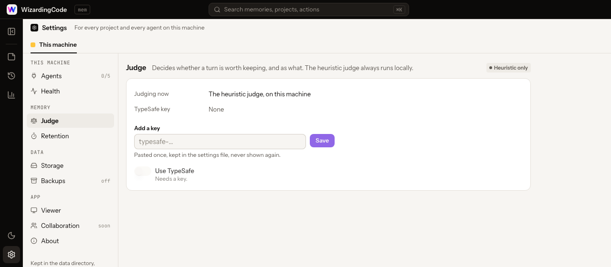Screen dimensions: 611x267
Task: Click the Storage drive icon
Action: [34, 165]
